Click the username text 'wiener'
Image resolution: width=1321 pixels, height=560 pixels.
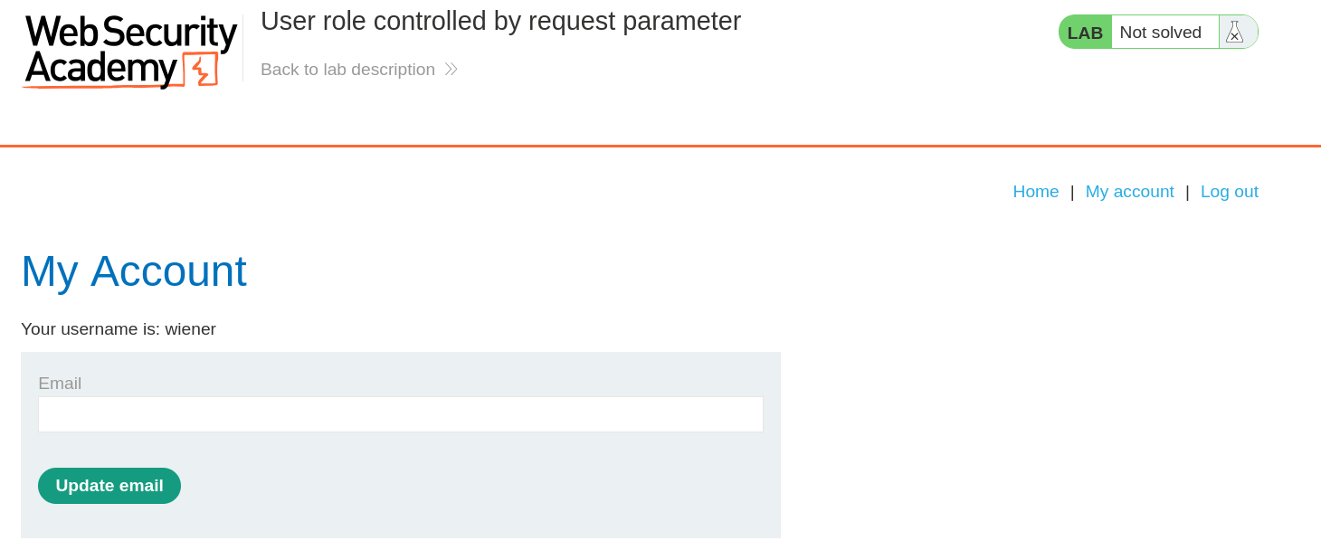coord(191,328)
